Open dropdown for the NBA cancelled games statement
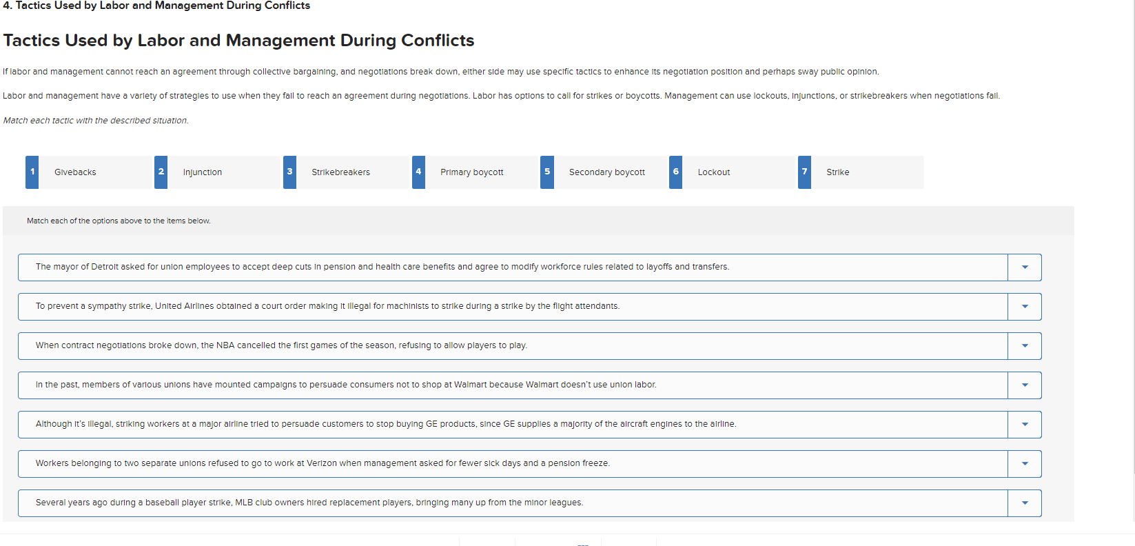This screenshot has height=546, width=1135. (1024, 346)
